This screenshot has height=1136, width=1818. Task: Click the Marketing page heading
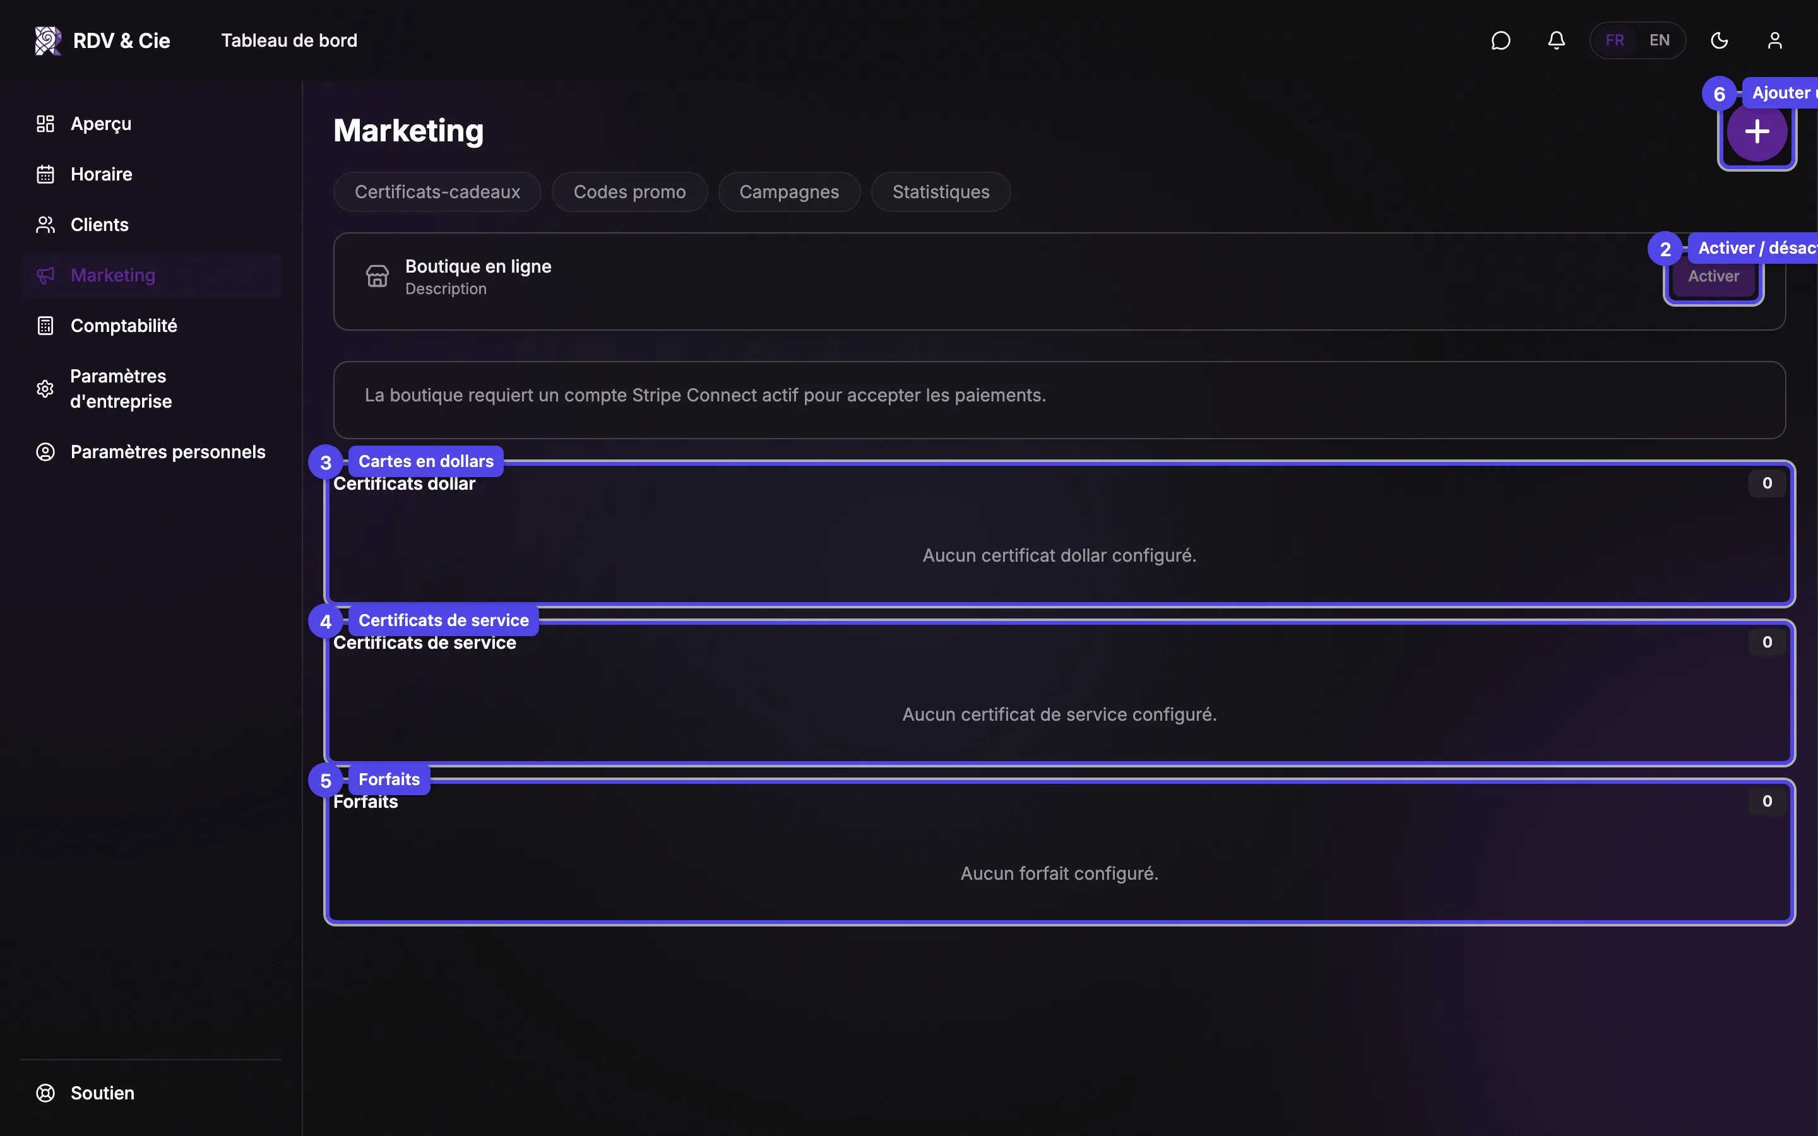pyautogui.click(x=408, y=131)
